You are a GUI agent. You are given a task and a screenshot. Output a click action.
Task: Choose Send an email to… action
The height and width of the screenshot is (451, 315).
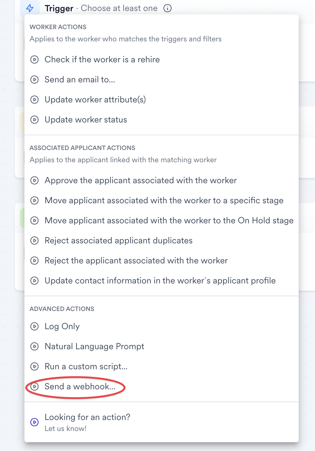click(x=80, y=80)
